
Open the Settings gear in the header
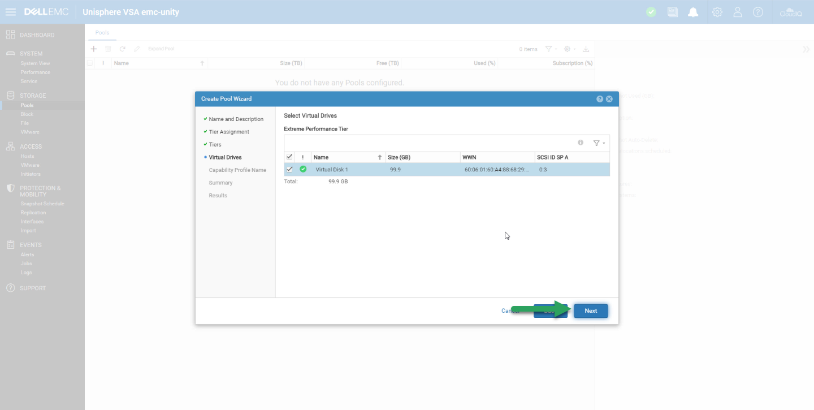[x=717, y=12]
